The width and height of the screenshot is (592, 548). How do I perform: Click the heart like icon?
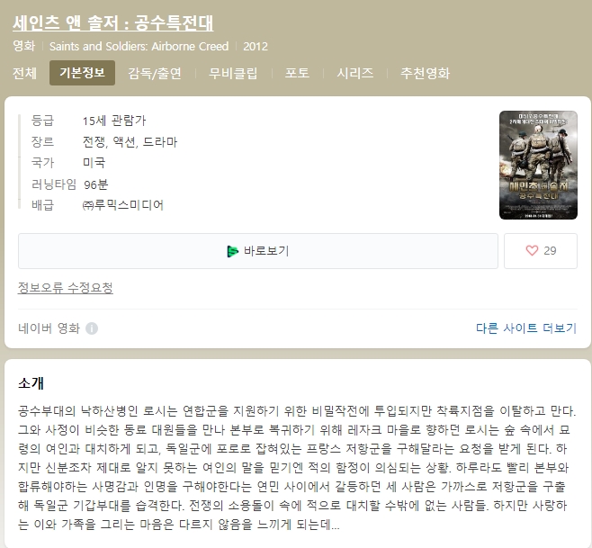point(532,251)
